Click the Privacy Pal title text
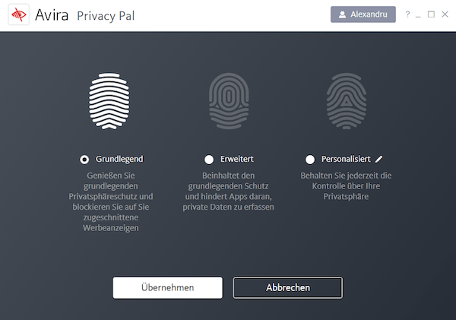This screenshot has height=320, width=456. (x=106, y=16)
